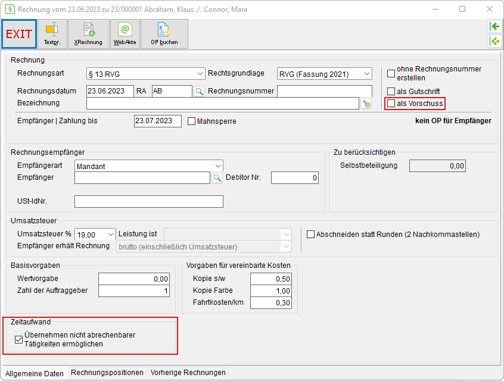Enable ohne Rechnungsnummer erstellen
This screenshot has width=504, height=381.
tap(391, 74)
